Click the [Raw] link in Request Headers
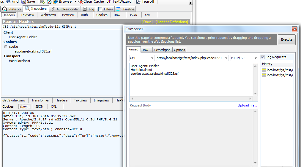301x167 pixels. pos(147,22)
